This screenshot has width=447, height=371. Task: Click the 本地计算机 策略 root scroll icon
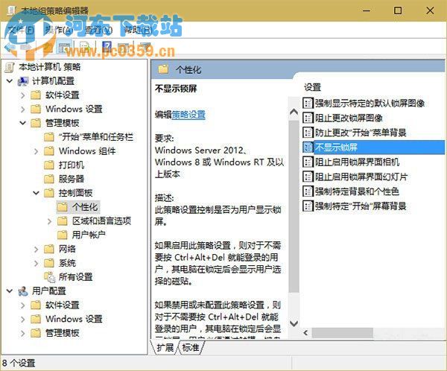pos(10,67)
